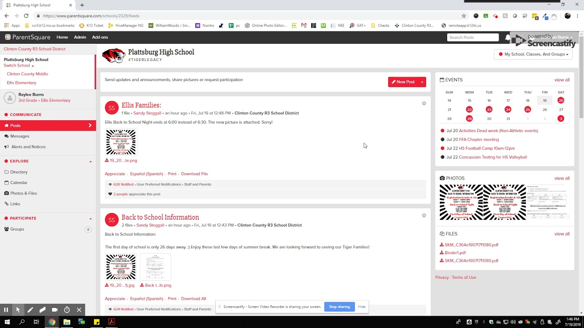Open Ellis Families post image thumbnail
This screenshot has width=584, height=328.
point(121,142)
